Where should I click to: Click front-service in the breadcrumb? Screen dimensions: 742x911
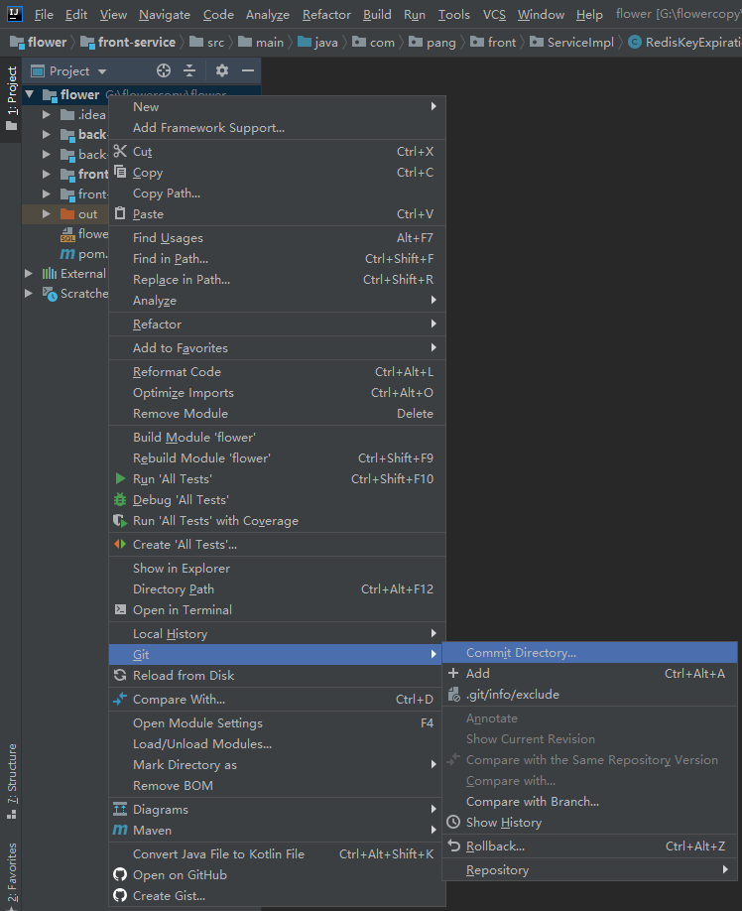128,42
